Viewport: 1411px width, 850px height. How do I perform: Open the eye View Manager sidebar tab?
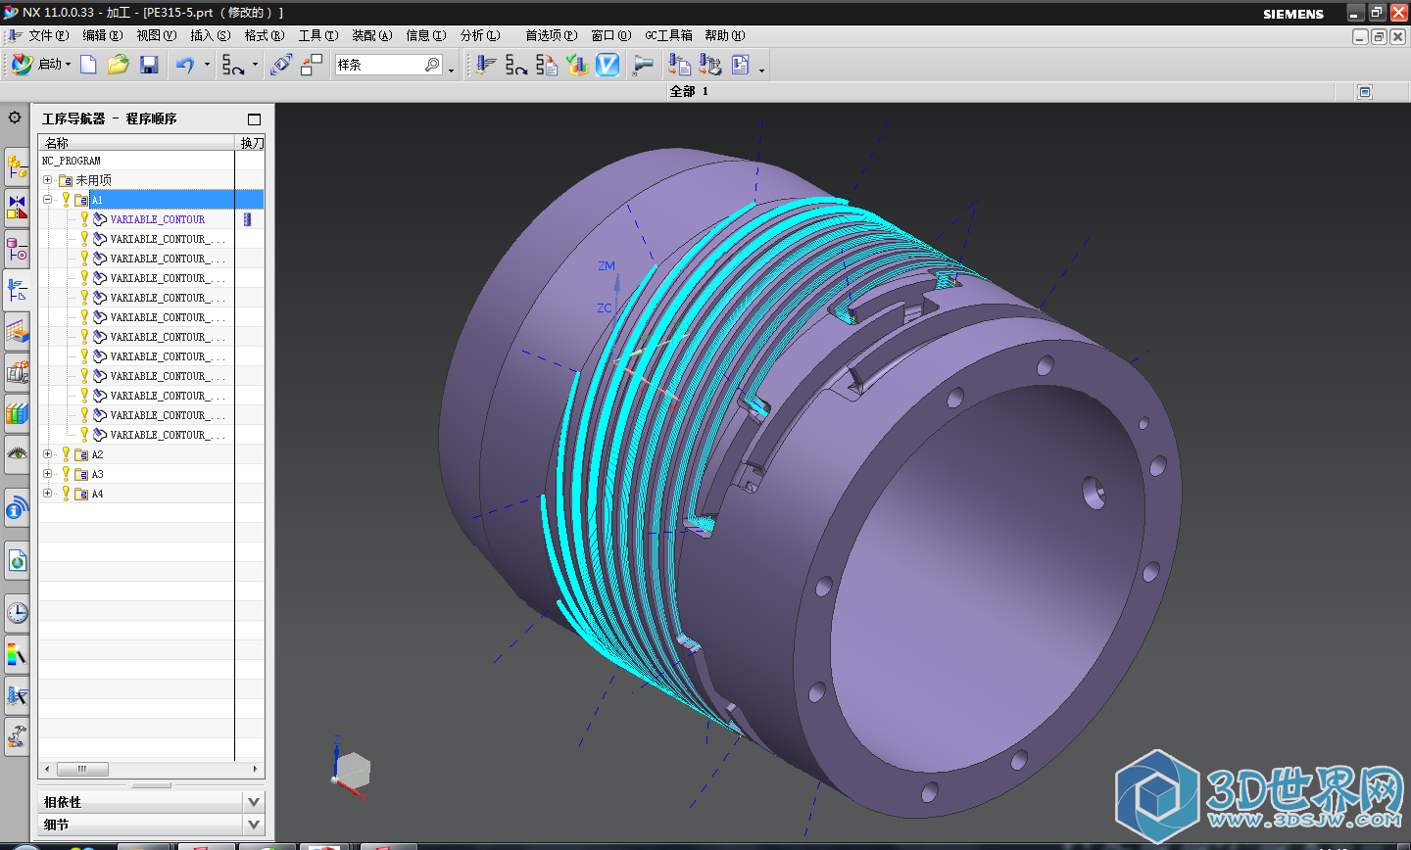tap(17, 454)
